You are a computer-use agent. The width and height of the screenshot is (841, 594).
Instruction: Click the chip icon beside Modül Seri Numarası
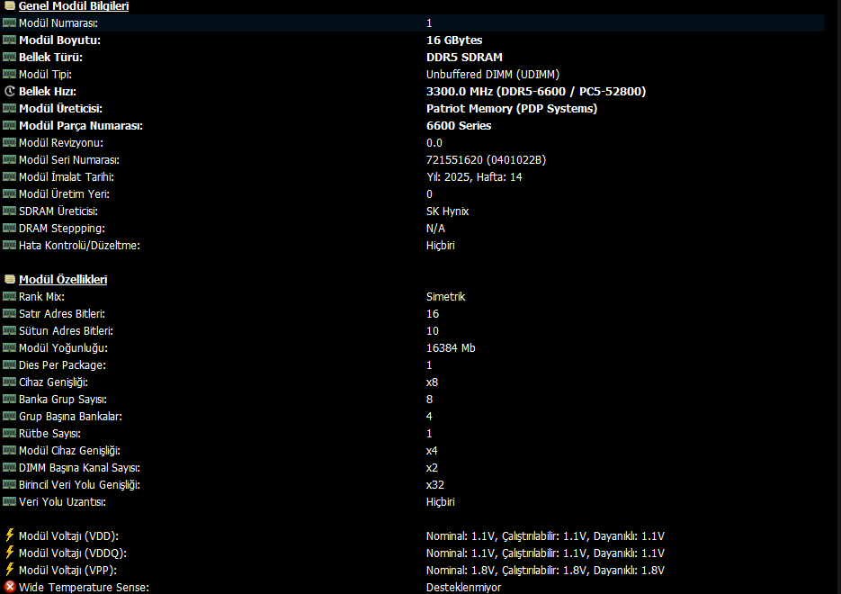pos(9,159)
